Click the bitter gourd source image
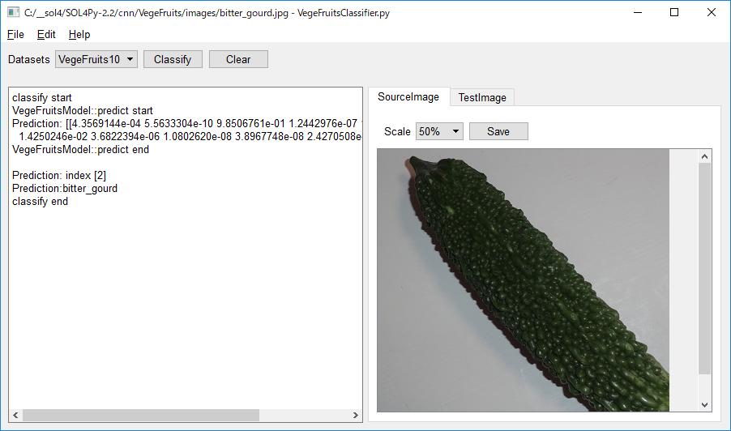 (x=523, y=280)
